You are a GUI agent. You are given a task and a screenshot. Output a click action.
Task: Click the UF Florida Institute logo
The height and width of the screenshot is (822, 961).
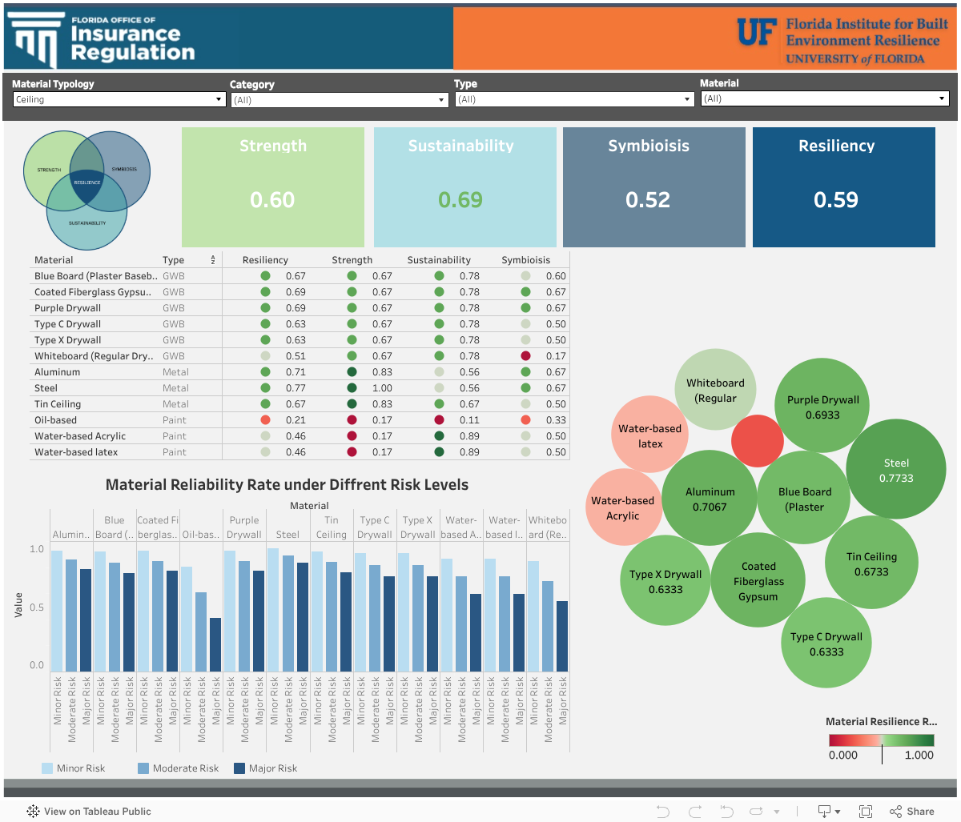tap(842, 40)
